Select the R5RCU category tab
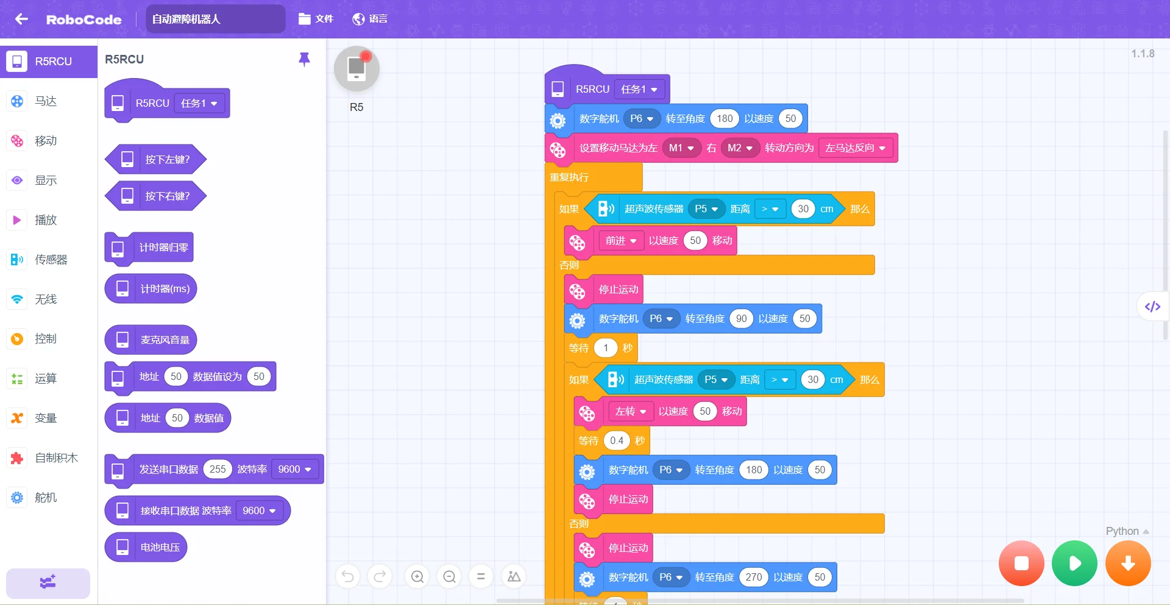 49,62
